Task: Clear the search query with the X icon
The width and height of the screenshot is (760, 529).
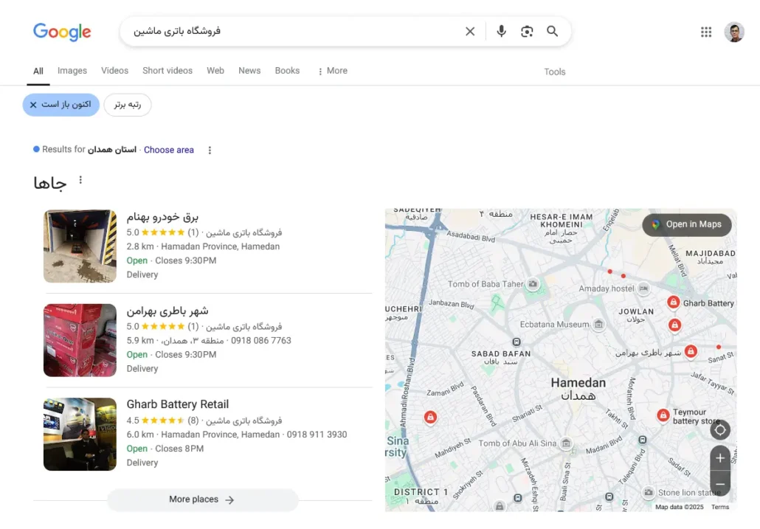Action: 470,32
